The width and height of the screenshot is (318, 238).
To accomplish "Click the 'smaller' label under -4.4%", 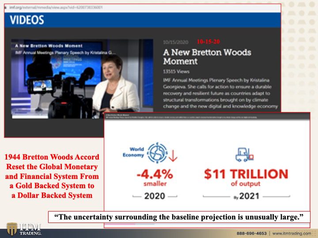I will [155, 184].
